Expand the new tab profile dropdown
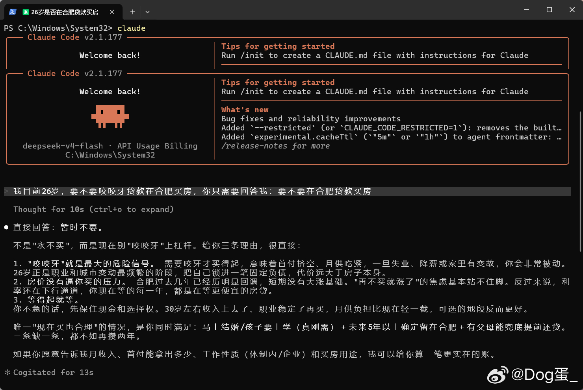This screenshot has width=583, height=390. coord(147,12)
